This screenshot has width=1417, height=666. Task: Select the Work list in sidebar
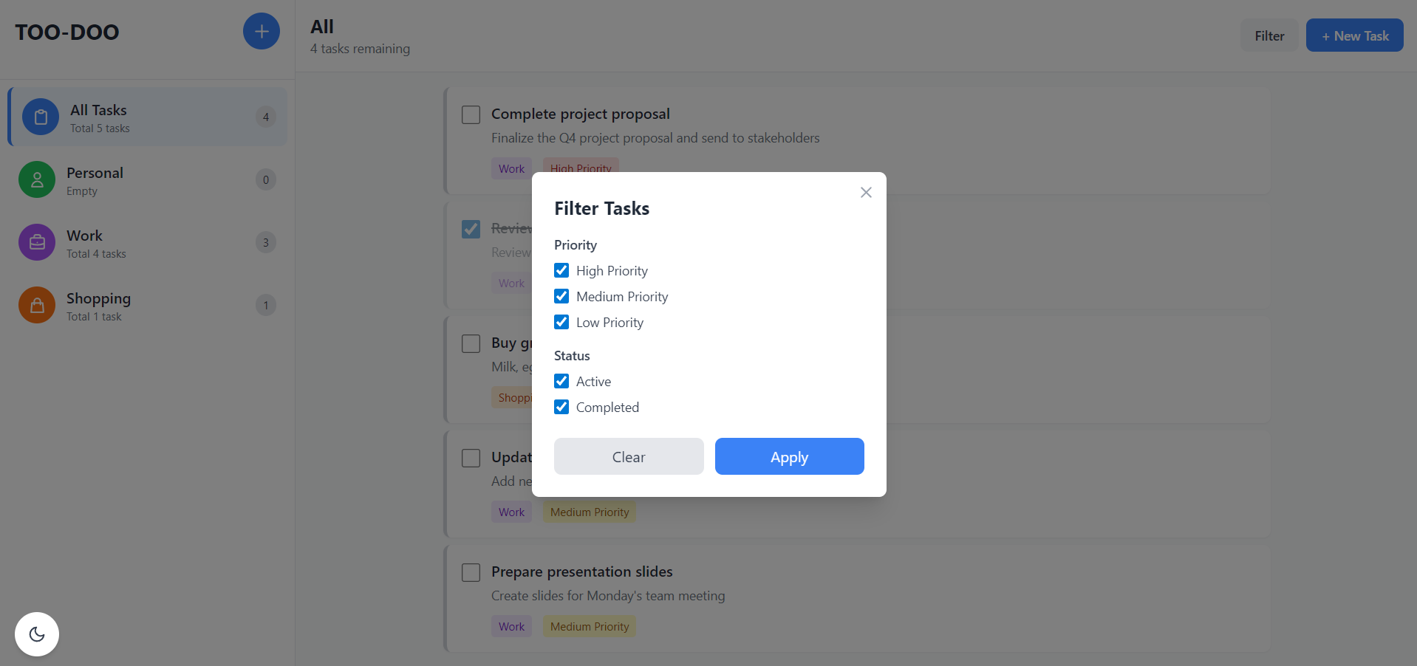click(148, 242)
